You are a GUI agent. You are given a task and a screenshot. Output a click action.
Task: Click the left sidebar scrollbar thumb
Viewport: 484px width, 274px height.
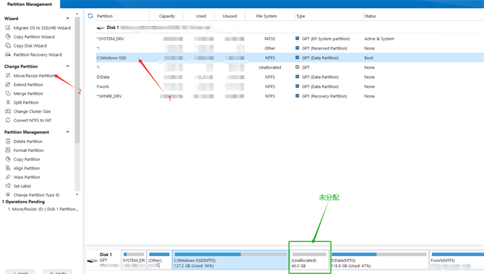pos(77,80)
